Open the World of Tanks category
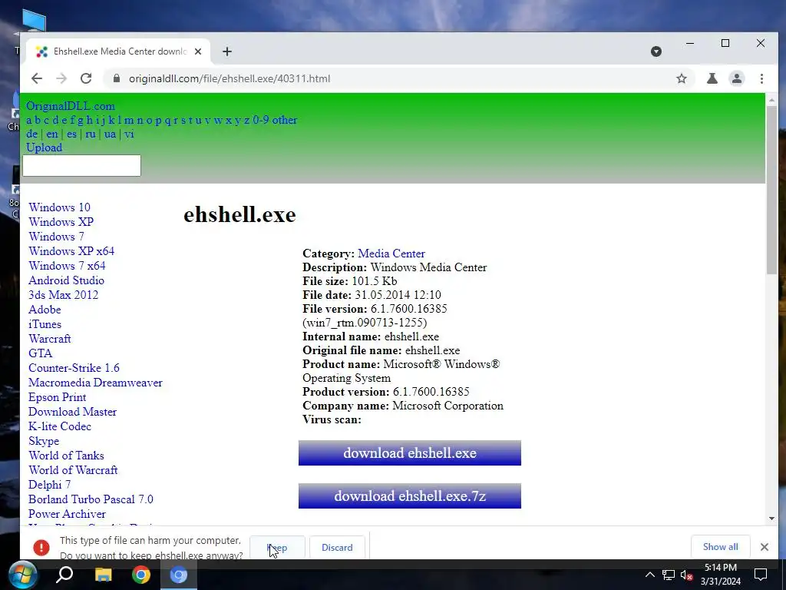786x590 pixels. 66,456
